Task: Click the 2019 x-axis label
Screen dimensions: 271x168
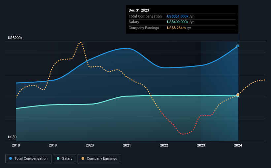Action: [x=53, y=145]
